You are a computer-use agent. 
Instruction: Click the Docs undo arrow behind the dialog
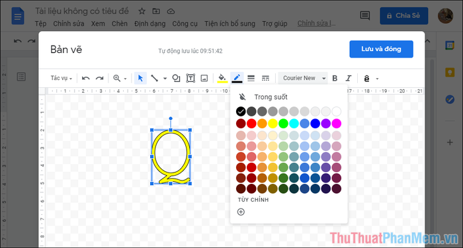18,41
